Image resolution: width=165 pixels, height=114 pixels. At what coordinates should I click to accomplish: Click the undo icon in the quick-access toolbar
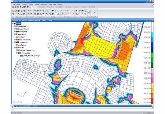[x=18, y=7]
